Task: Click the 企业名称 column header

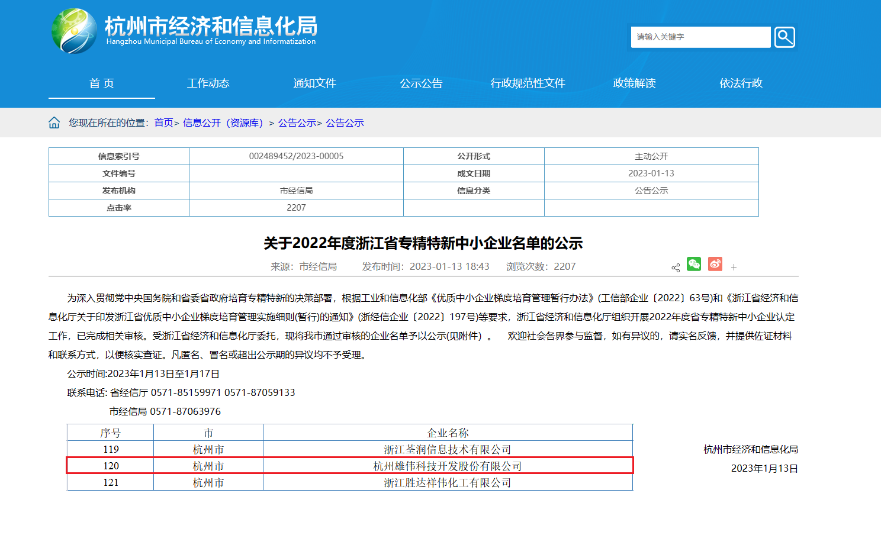Action: (x=448, y=433)
